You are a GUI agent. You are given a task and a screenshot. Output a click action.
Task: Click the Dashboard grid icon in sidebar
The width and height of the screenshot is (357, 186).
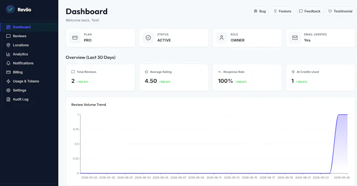(8, 27)
